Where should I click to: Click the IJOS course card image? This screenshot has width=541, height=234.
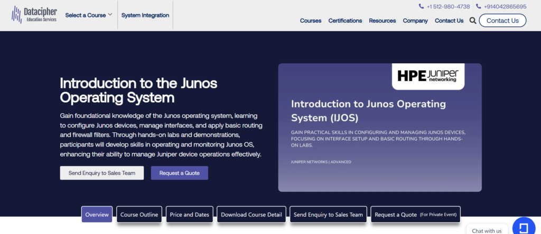(380, 128)
